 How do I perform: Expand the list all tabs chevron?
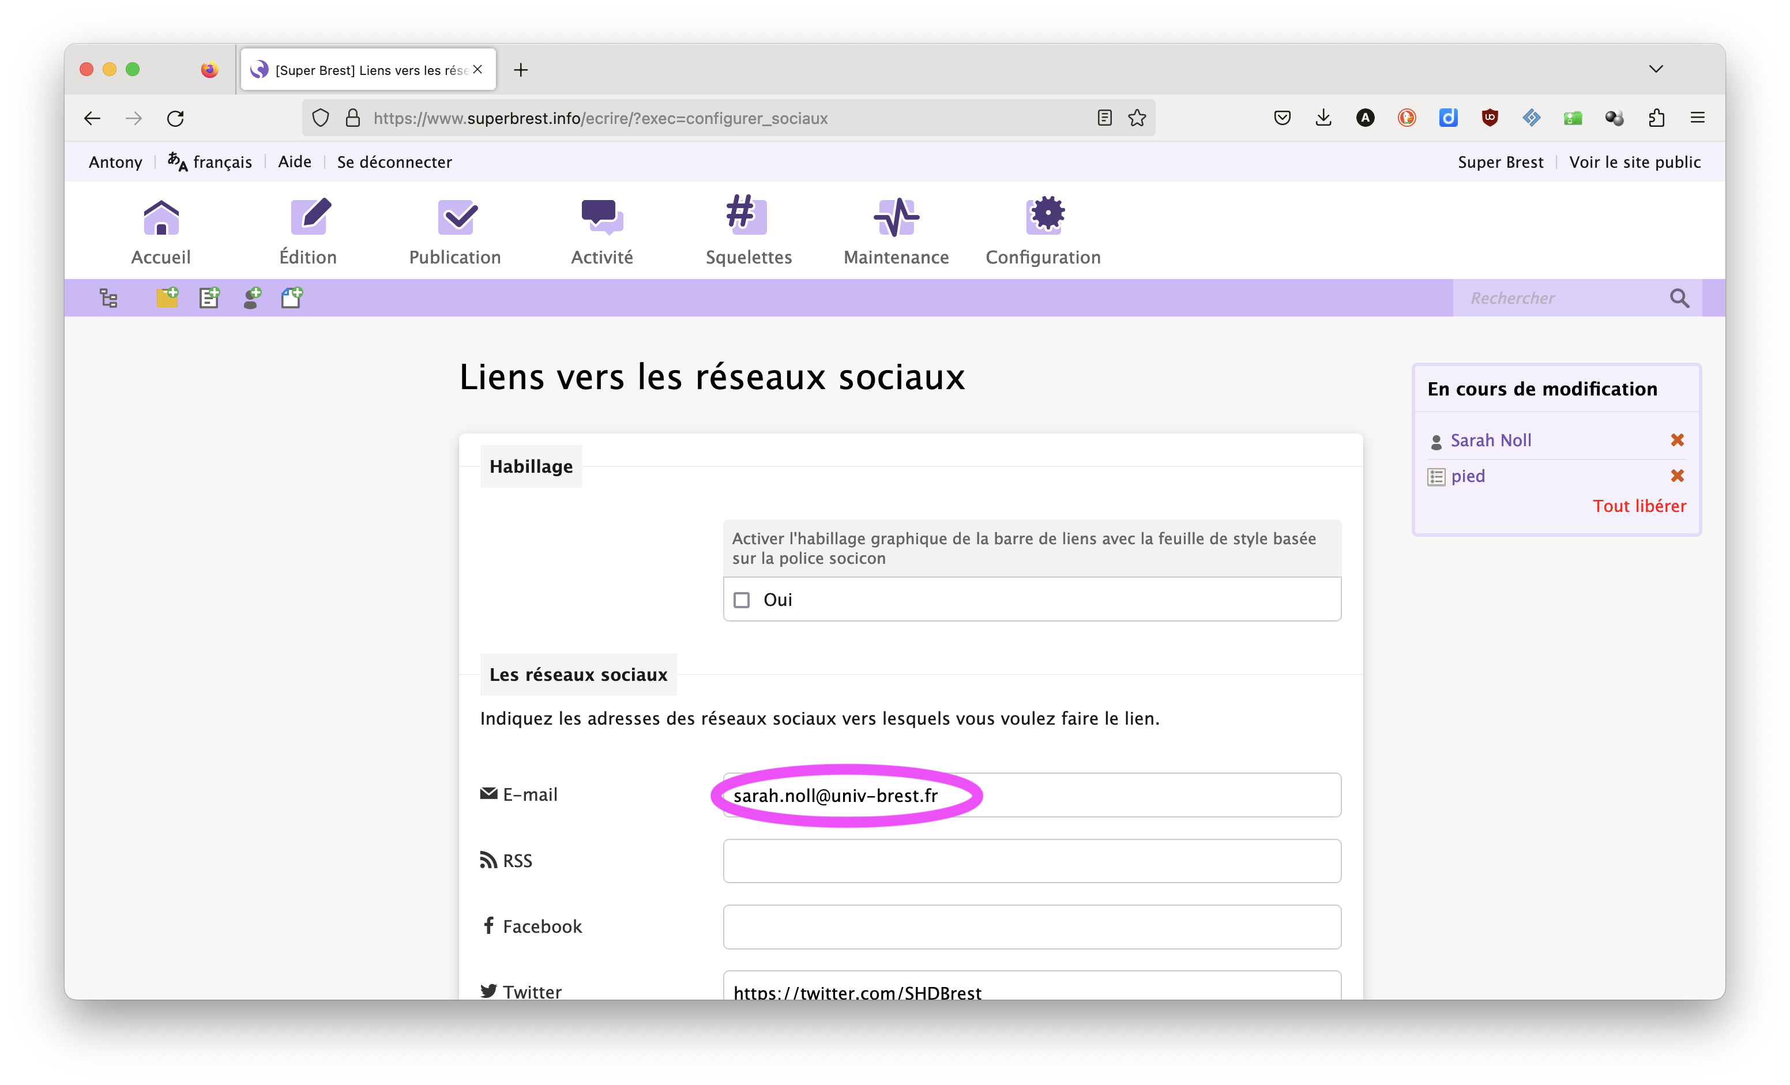coord(1656,69)
